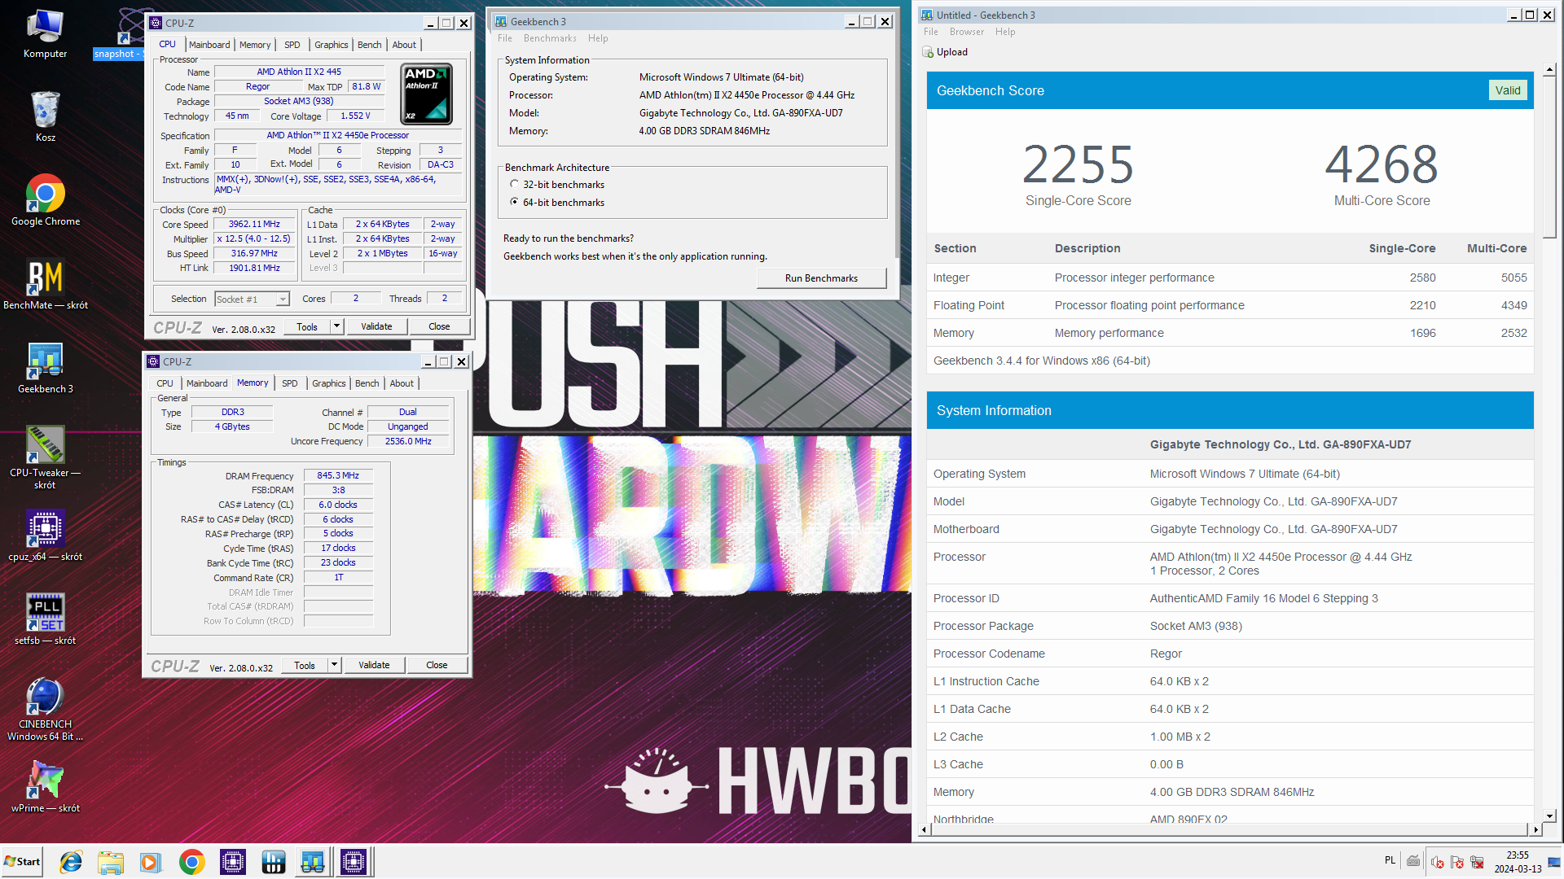Launch Google Chrome from the desktop
1564x879 pixels.
(x=46, y=200)
